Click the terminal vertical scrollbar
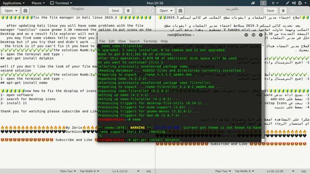310x174 pixels. 263,93
